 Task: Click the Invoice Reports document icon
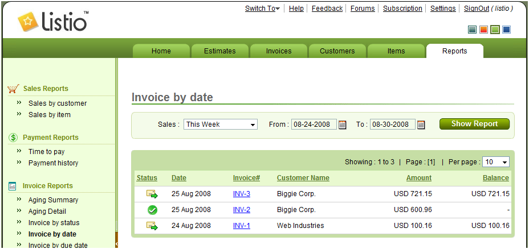click(13, 186)
